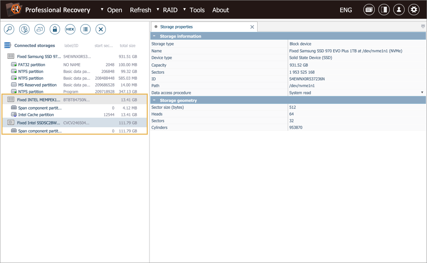Close the Storage properties tab
The width and height of the screenshot is (427, 263).
pyautogui.click(x=252, y=27)
